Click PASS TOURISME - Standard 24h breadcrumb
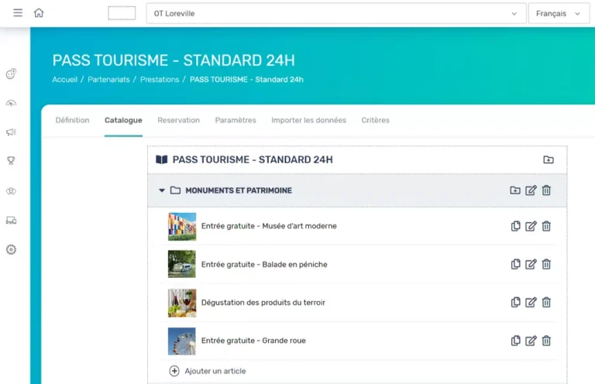 (246, 80)
